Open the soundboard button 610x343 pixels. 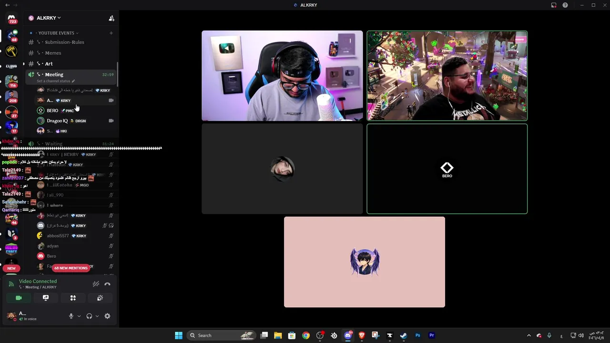(x=100, y=298)
